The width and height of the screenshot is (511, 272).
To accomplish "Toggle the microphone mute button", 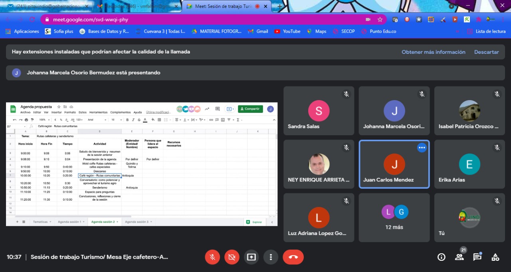I will (x=213, y=257).
